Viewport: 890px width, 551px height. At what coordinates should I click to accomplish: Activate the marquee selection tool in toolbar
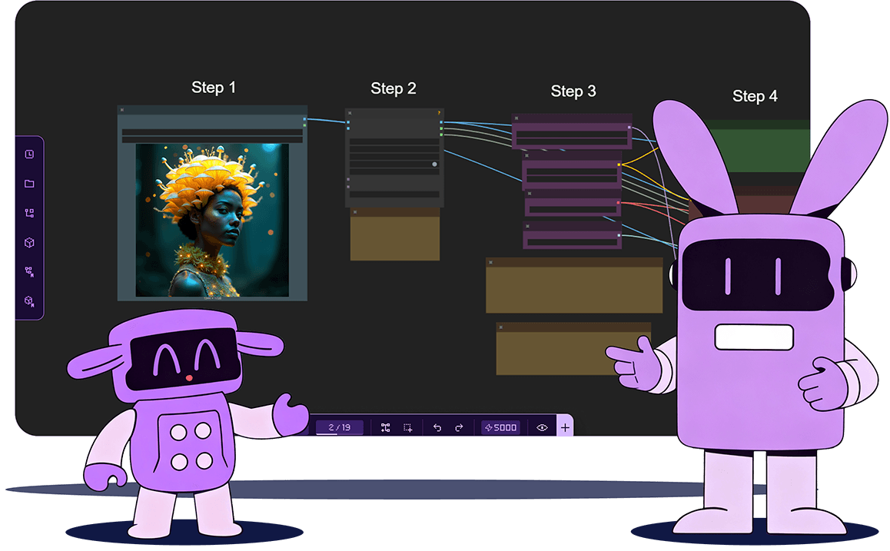coord(409,427)
